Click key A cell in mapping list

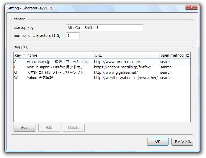[x=16, y=62]
